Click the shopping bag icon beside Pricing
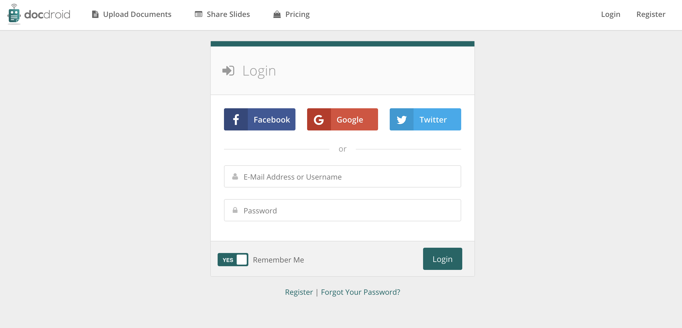The image size is (682, 328). (277, 14)
